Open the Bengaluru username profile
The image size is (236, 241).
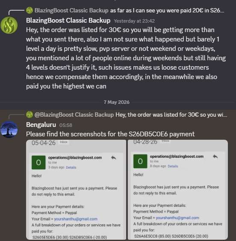tap(41, 125)
